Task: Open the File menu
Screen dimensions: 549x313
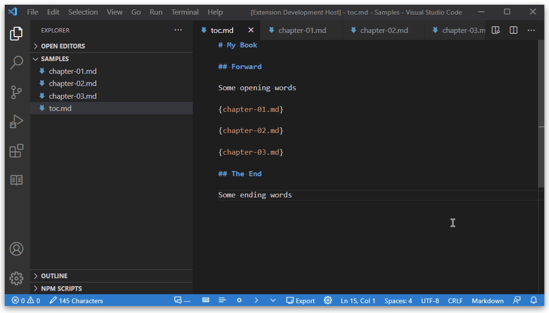Action: pyautogui.click(x=32, y=12)
